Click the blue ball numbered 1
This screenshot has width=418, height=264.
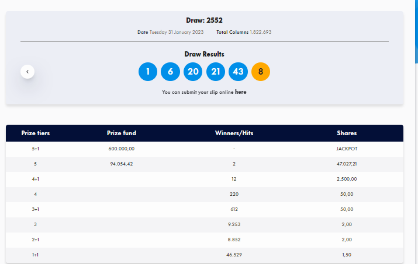[x=148, y=72]
